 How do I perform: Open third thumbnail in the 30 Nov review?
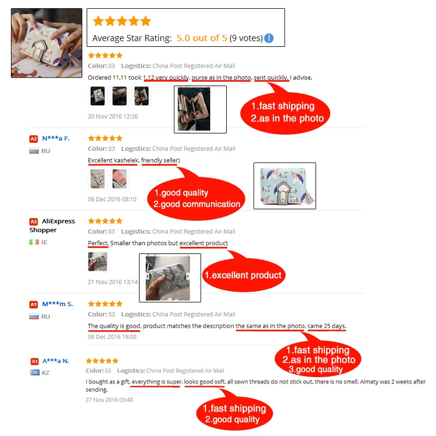pyautogui.click(x=142, y=96)
